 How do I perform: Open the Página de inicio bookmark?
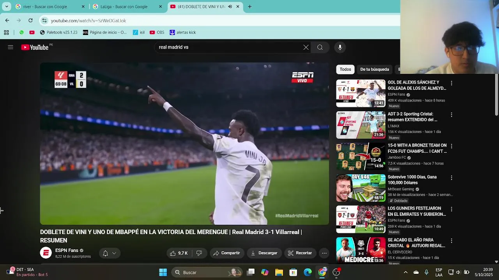tap(105, 33)
